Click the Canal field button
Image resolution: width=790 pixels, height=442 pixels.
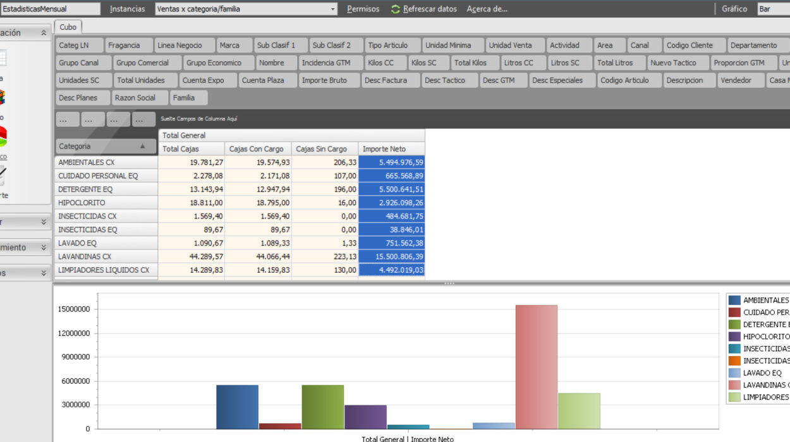pos(643,45)
